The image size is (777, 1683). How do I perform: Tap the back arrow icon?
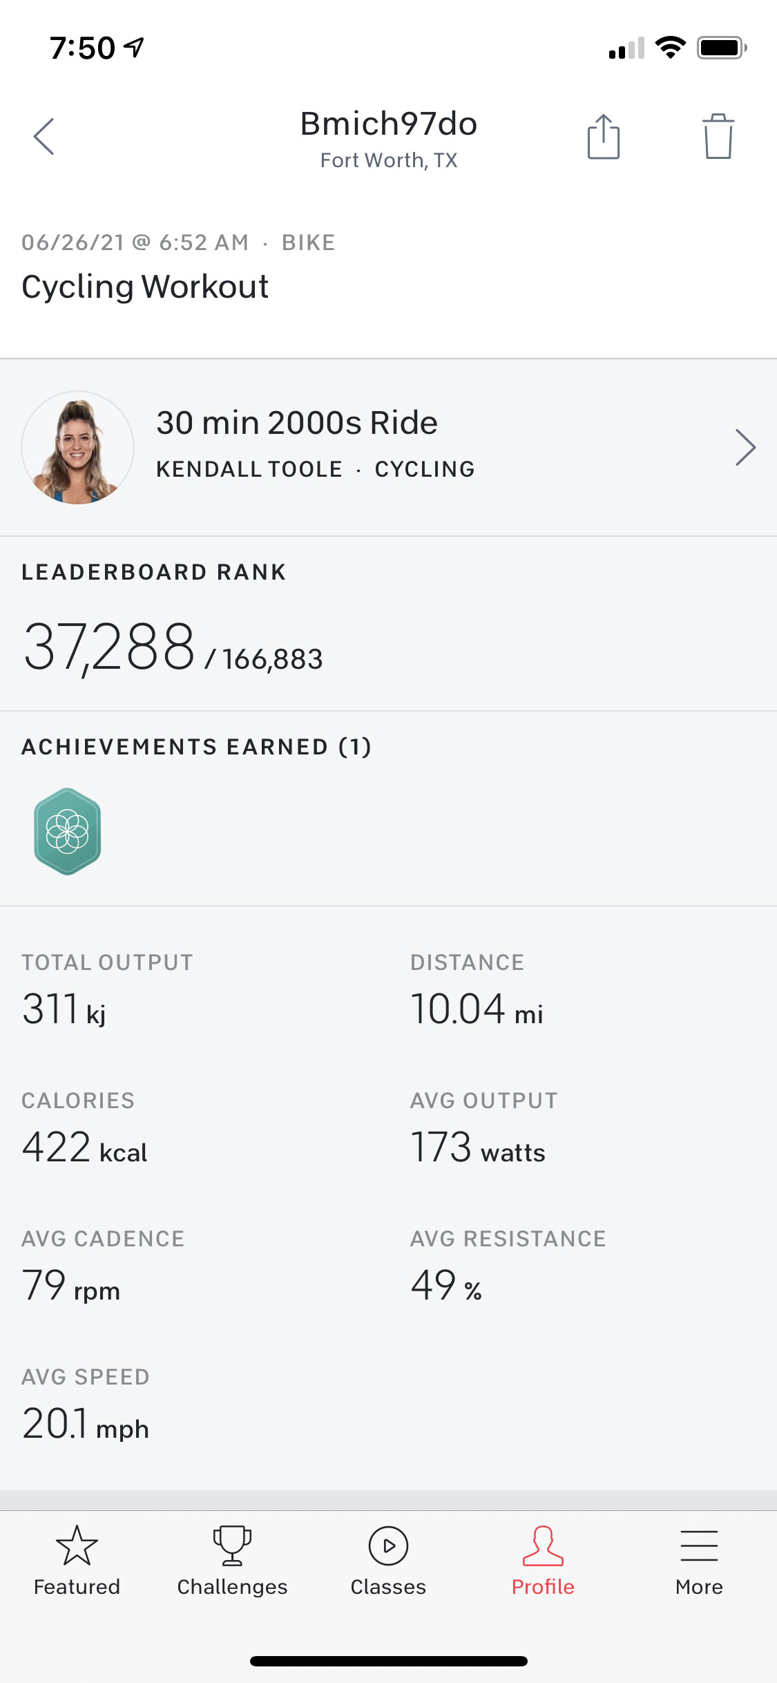click(x=44, y=136)
